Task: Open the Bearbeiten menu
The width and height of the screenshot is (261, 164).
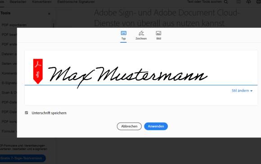Action: (18, 2)
